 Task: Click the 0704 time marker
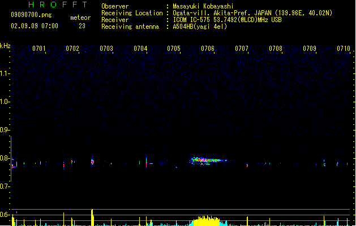(140, 49)
